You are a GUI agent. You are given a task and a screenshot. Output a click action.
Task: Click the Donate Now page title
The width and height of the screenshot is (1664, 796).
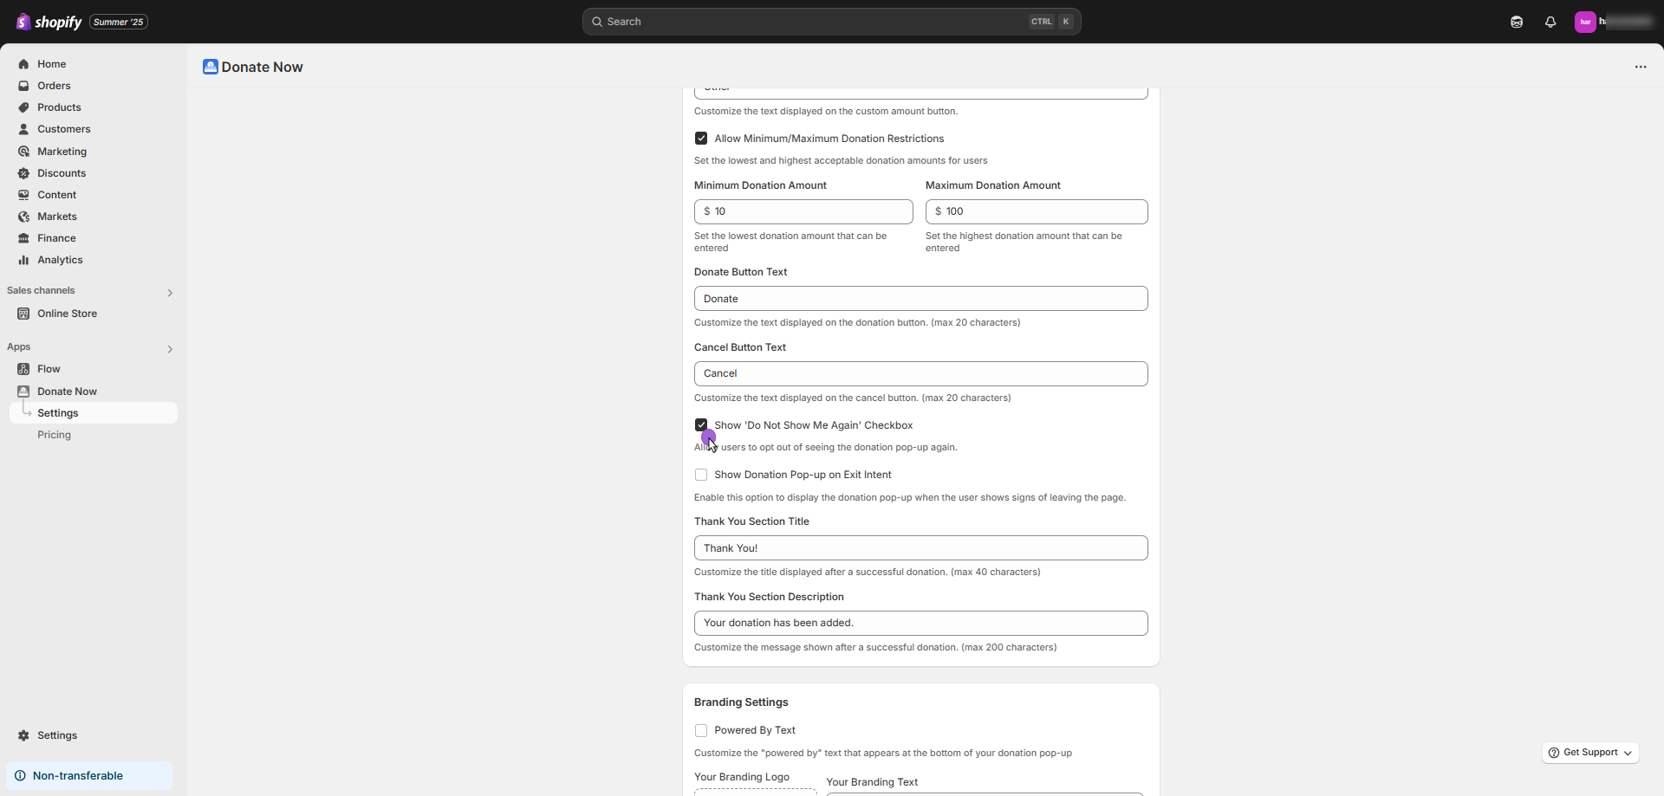click(x=262, y=67)
